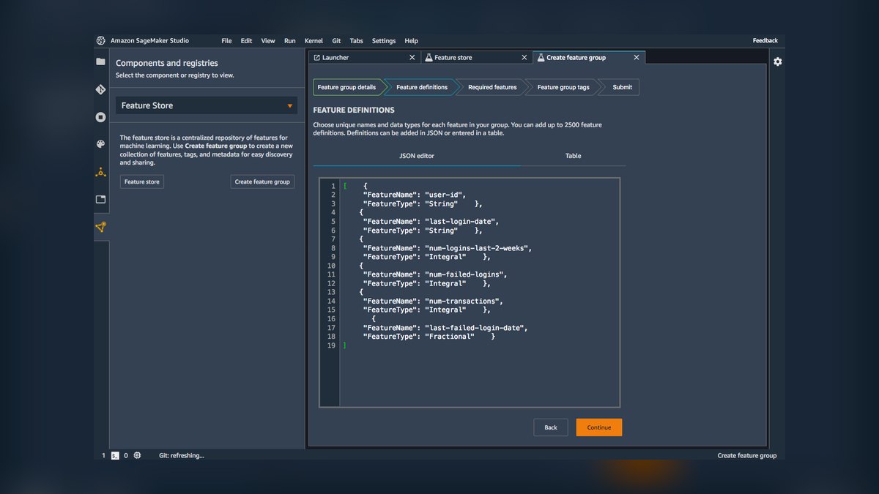Click the Feature store button in side panel
The height and width of the screenshot is (494, 879).
click(x=141, y=181)
